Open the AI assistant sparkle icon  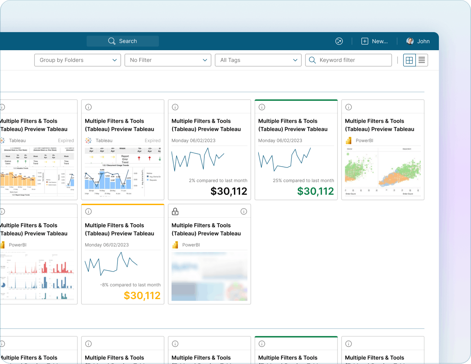[x=339, y=41]
